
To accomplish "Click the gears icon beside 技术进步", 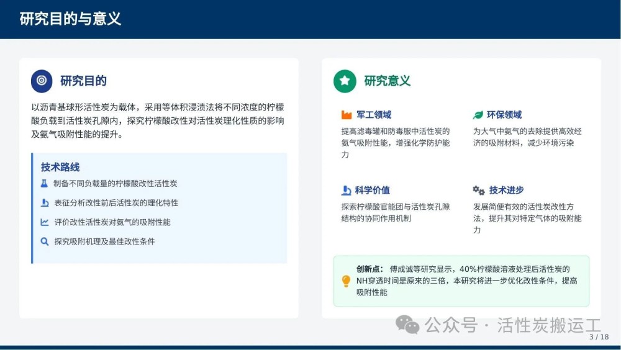I will (478, 191).
